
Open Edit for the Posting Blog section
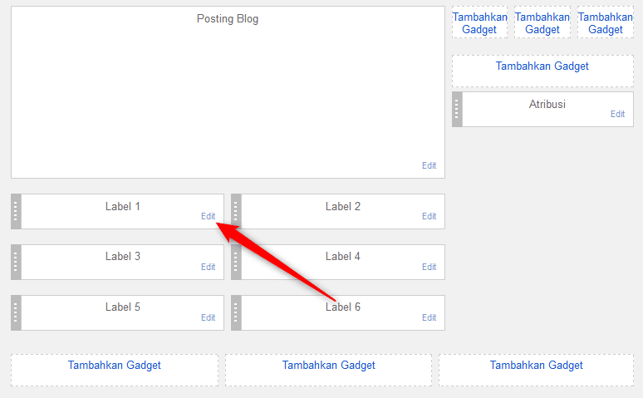pos(429,165)
